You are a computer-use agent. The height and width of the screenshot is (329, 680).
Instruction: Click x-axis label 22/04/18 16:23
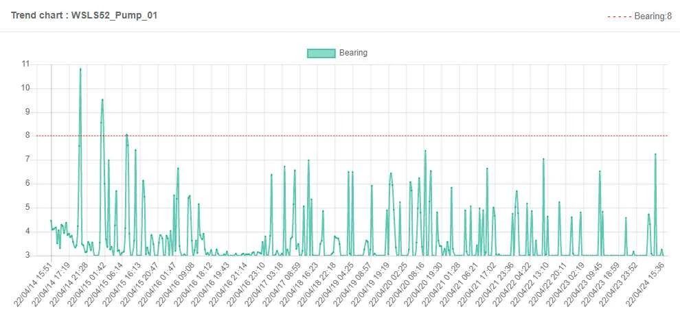(299, 284)
